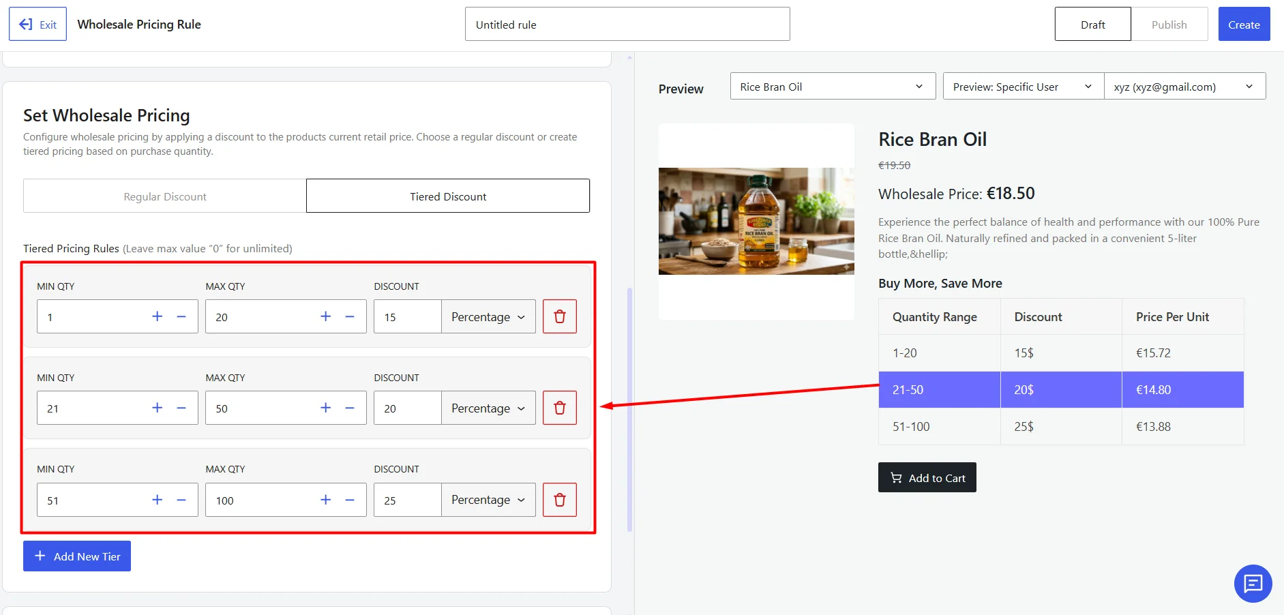This screenshot has width=1284, height=615.
Task: Open xyz@gmail.com user dropdown
Action: [x=1184, y=87]
